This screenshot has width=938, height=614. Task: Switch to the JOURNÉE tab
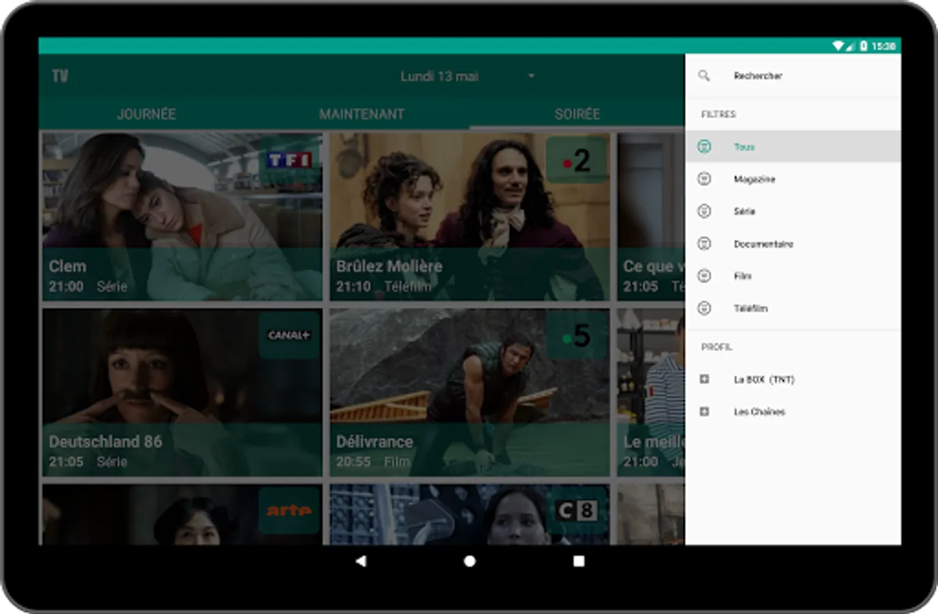tap(147, 114)
